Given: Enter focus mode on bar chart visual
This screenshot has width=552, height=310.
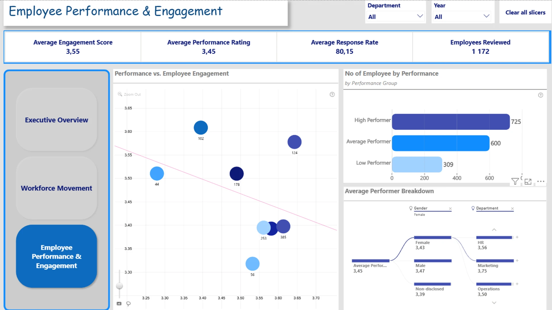Looking at the screenshot, I should (x=528, y=181).
